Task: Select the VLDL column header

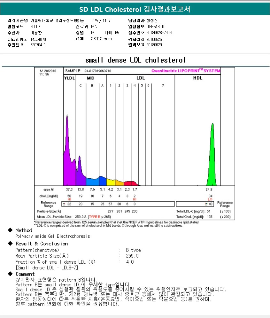Action: pos(69,78)
